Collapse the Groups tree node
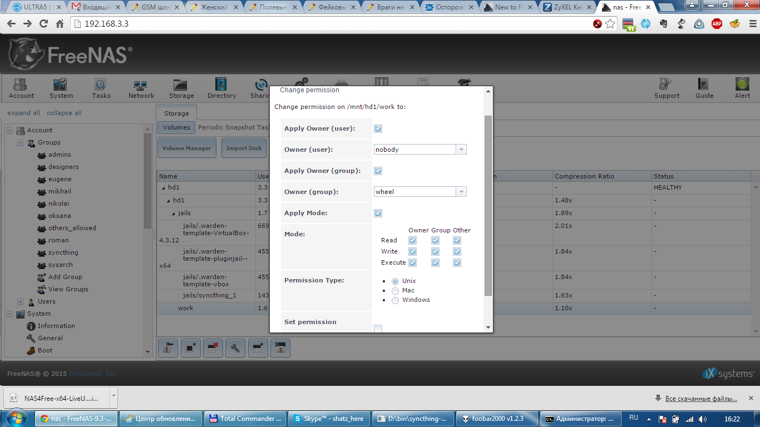Image resolution: width=760 pixels, height=427 pixels. 20,142
